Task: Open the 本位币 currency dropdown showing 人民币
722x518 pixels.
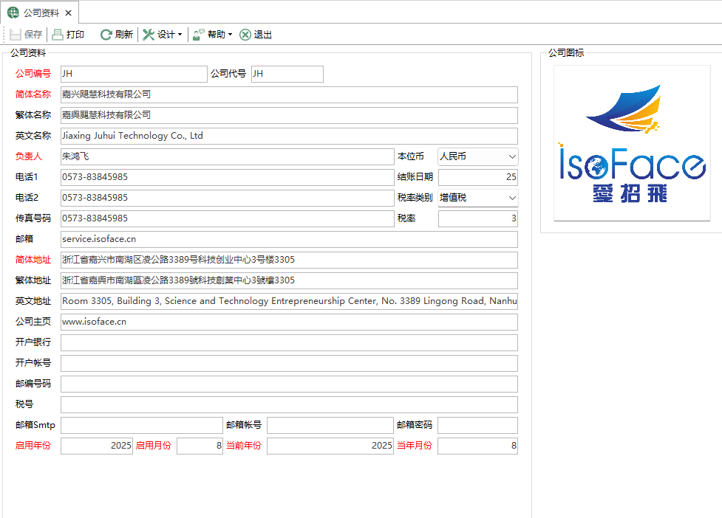Action: pos(512,156)
